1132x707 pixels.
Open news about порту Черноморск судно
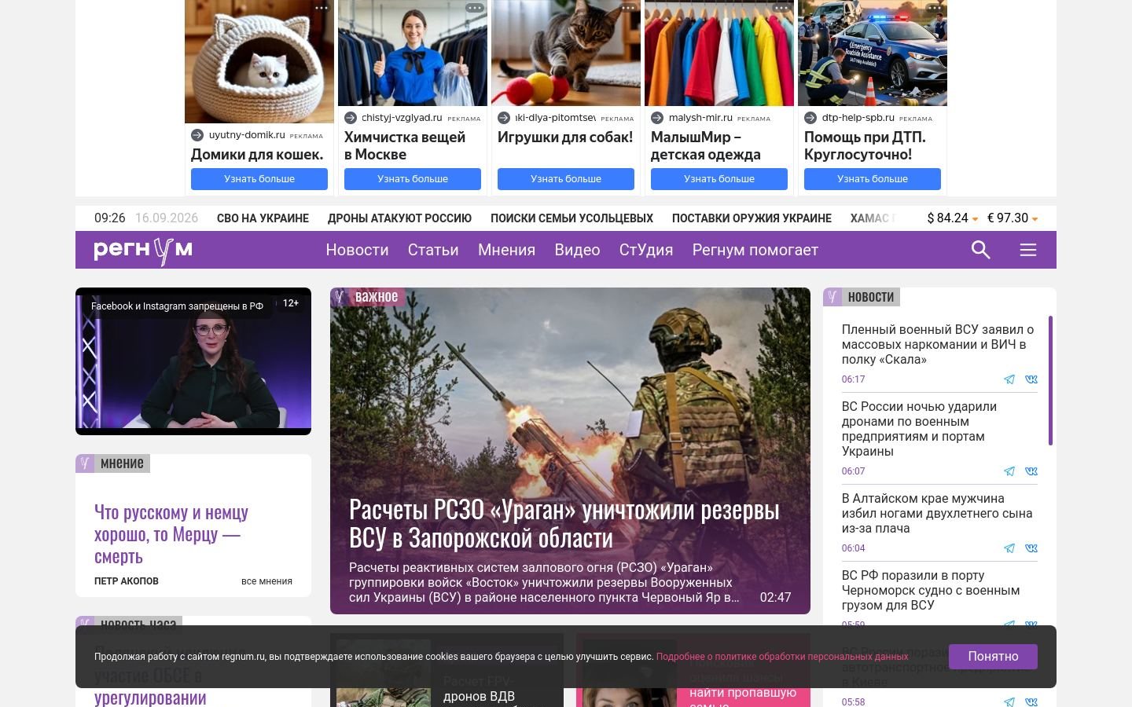point(931,590)
